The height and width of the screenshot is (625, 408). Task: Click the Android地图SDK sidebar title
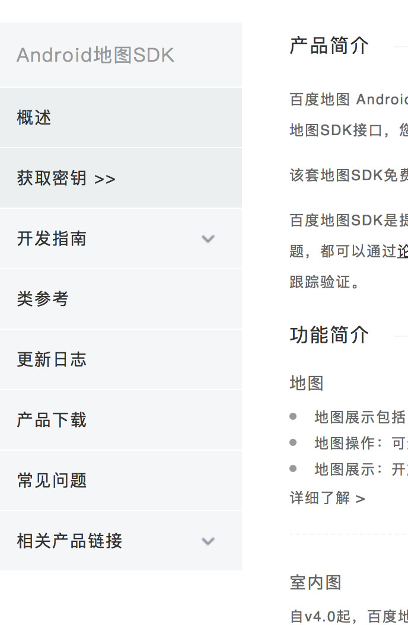[95, 55]
